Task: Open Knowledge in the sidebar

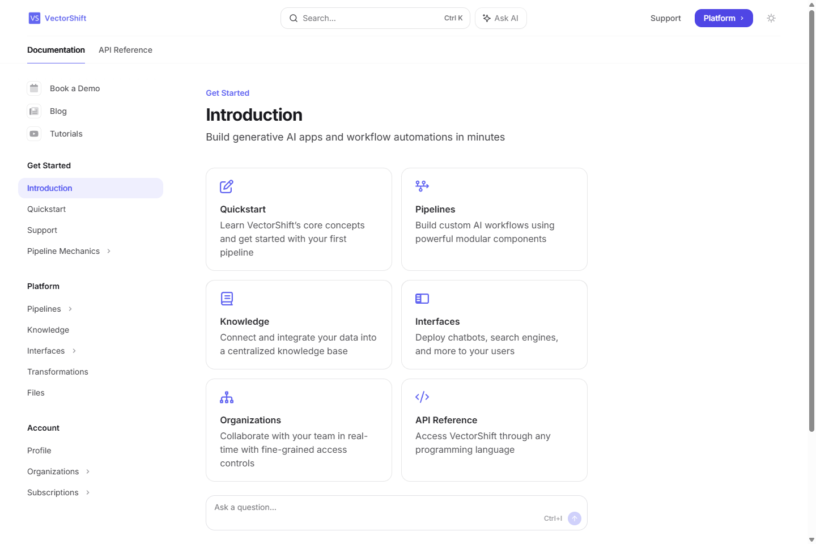Action: coord(48,330)
